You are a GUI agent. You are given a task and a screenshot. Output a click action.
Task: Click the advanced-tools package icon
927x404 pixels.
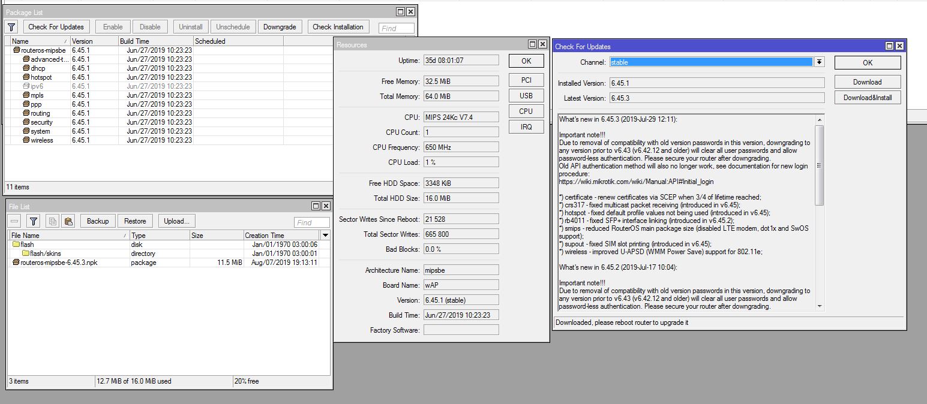[x=26, y=59]
